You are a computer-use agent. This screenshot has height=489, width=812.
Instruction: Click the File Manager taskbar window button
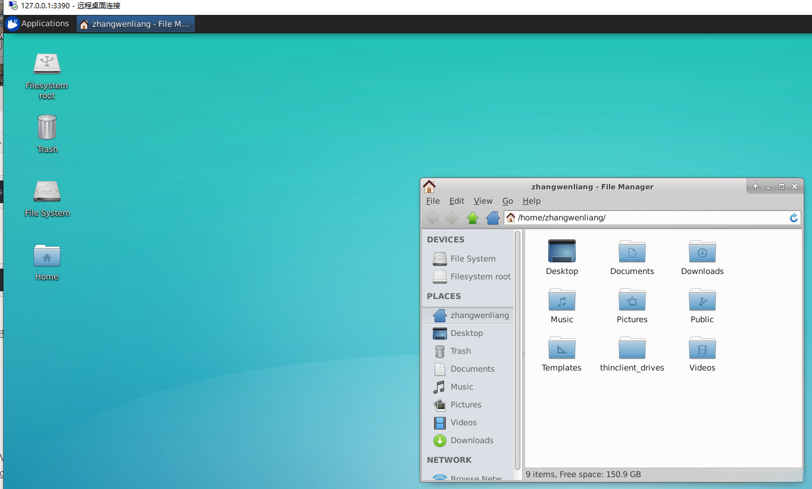136,24
